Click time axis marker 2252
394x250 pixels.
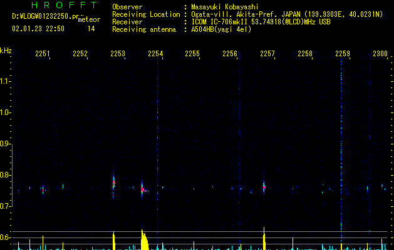click(x=80, y=53)
